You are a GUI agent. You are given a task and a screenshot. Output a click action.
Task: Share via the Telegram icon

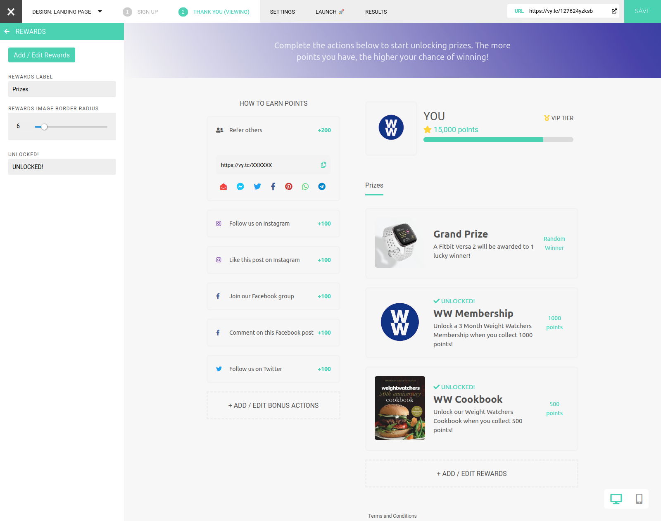click(x=322, y=187)
